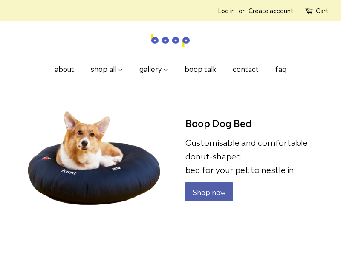The image size is (341, 255).
Task: Click the corgi dog bed image
Action: (94, 158)
